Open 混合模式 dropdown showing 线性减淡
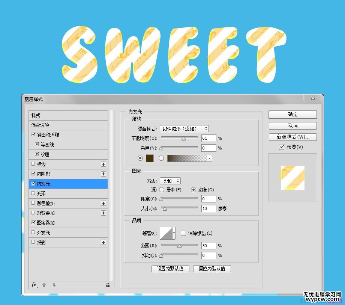This screenshot has height=305, width=345. point(184,129)
